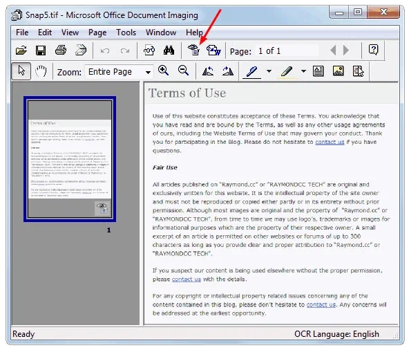Go to the previous page arrow

point(333,50)
